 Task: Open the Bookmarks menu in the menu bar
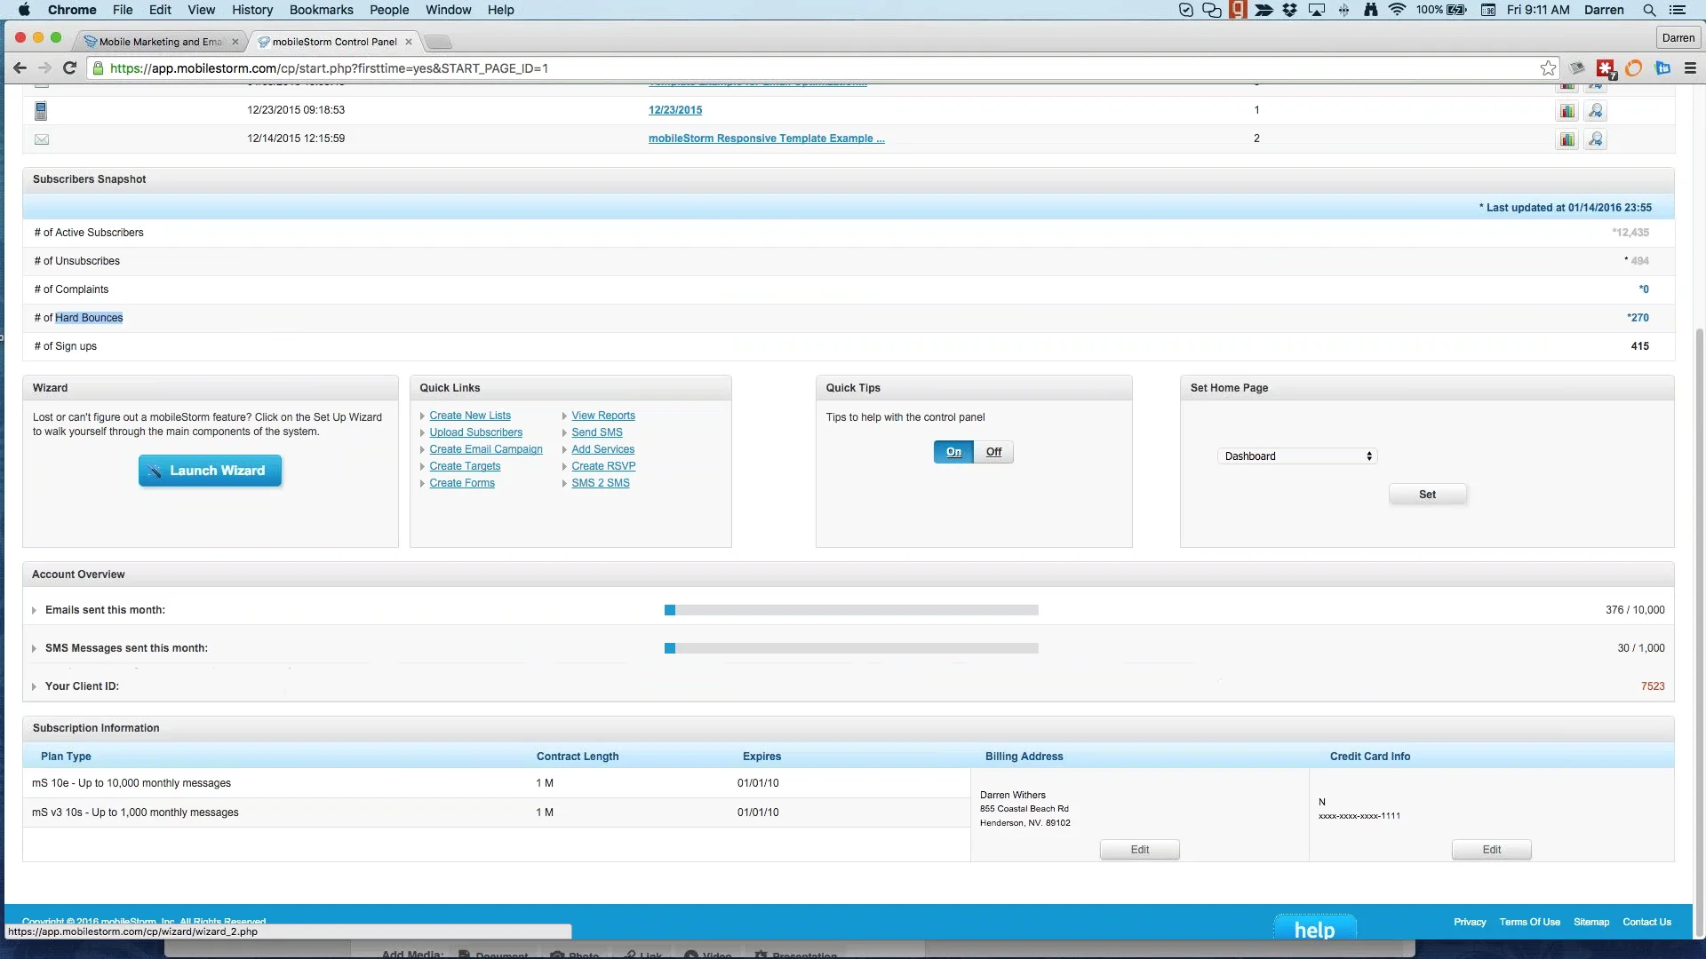click(x=321, y=10)
